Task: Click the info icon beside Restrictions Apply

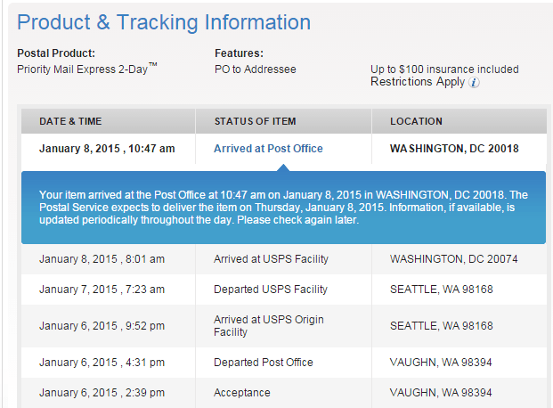Action: 474,83
